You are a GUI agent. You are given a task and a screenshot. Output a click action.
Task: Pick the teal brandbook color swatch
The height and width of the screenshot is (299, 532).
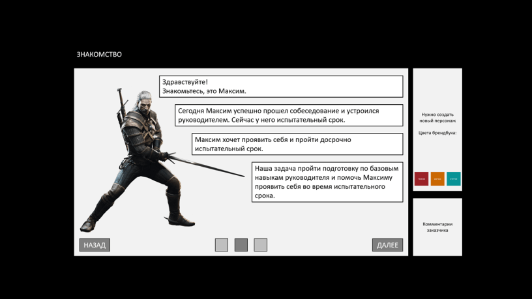pyautogui.click(x=454, y=178)
